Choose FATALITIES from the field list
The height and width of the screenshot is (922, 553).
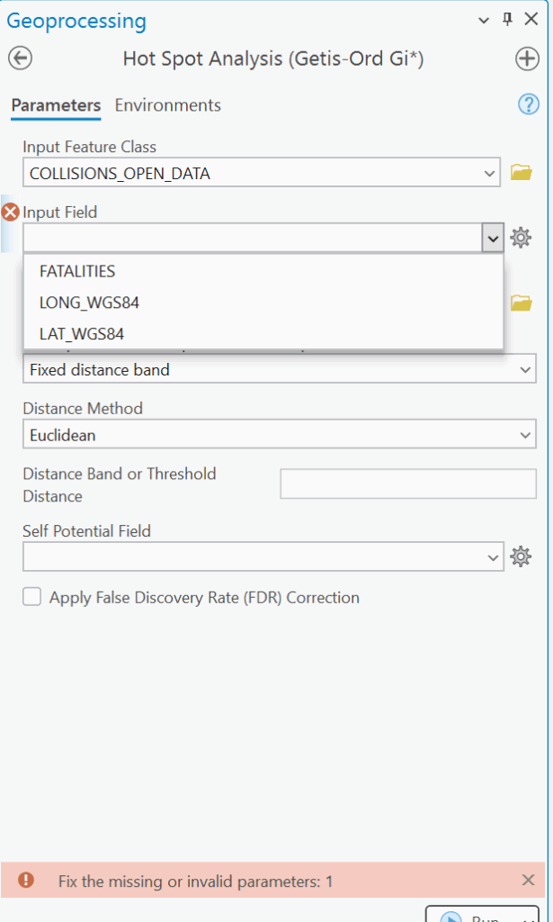point(77,271)
